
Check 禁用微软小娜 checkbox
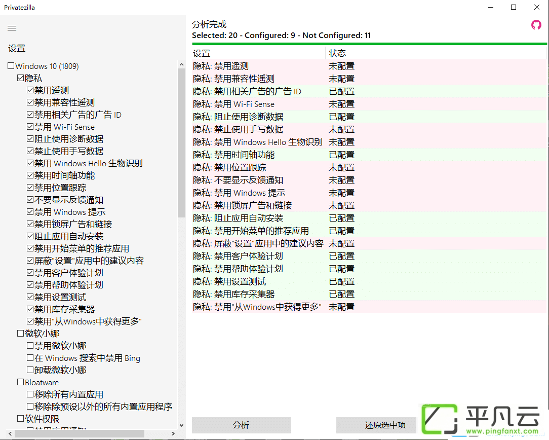tap(30, 345)
